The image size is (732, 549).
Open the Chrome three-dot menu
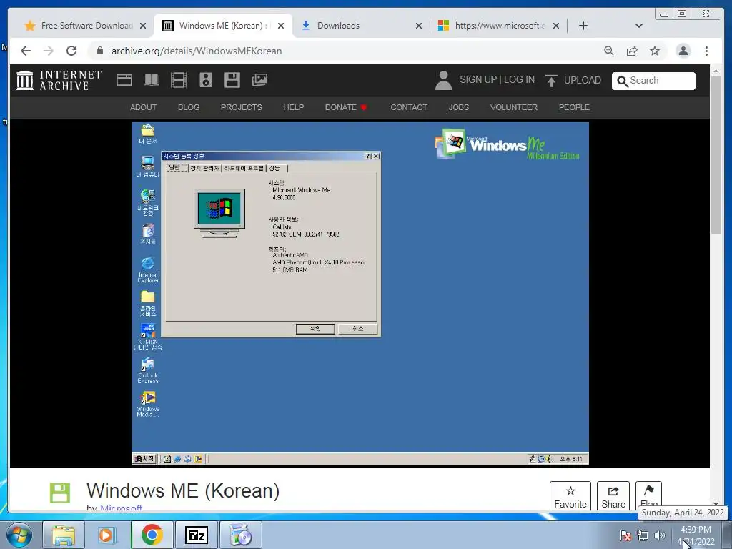[706, 51]
